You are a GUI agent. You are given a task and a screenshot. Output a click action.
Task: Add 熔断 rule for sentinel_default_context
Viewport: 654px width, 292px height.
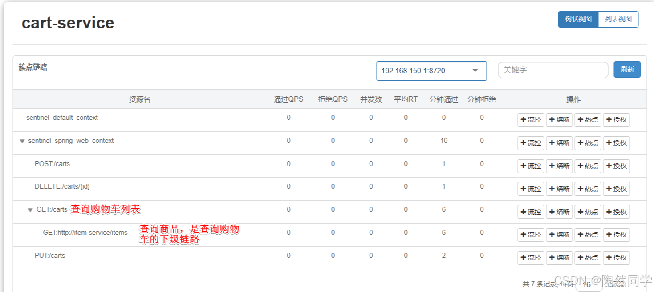point(559,120)
